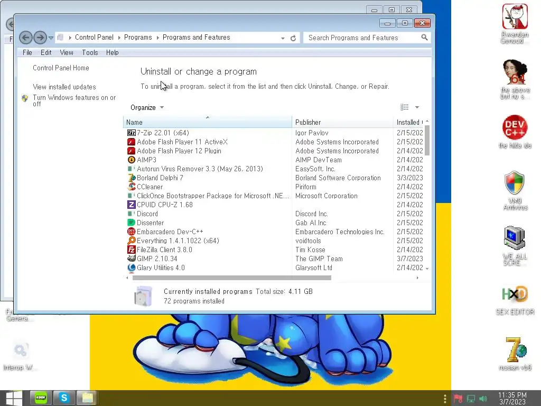Go to Control Panel Home
The image size is (541, 406).
point(61,68)
